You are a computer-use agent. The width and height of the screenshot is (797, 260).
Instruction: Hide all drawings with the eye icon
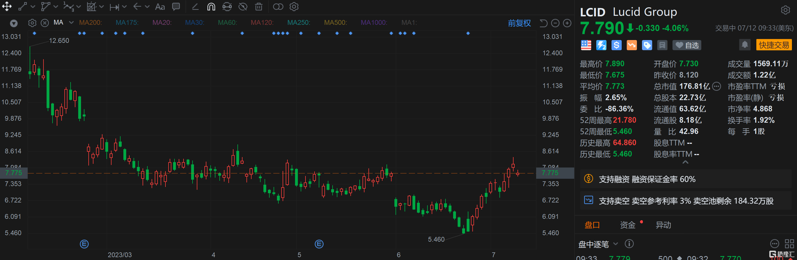point(243,6)
